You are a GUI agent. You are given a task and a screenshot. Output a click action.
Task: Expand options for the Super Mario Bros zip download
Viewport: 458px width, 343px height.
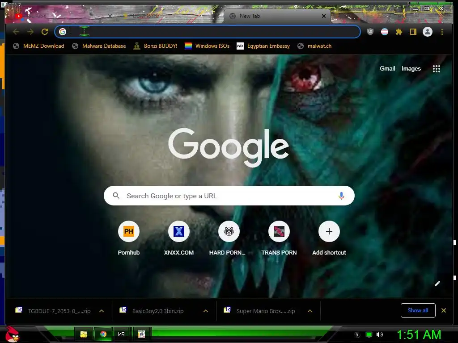[x=310, y=311]
